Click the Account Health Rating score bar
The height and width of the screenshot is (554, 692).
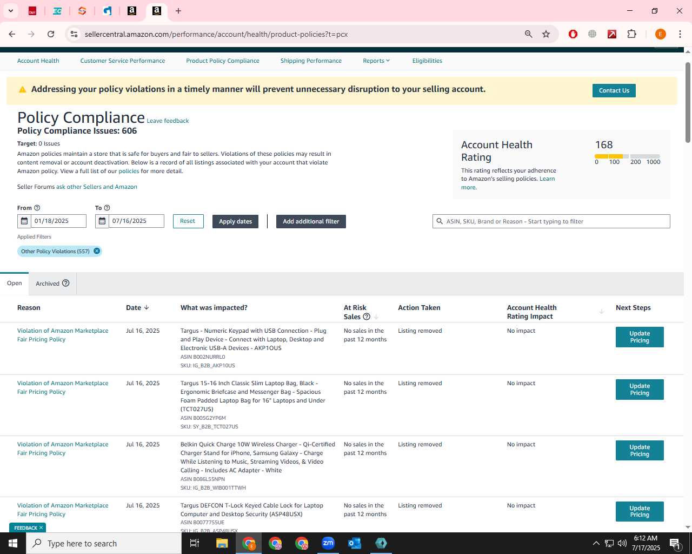tap(627, 156)
